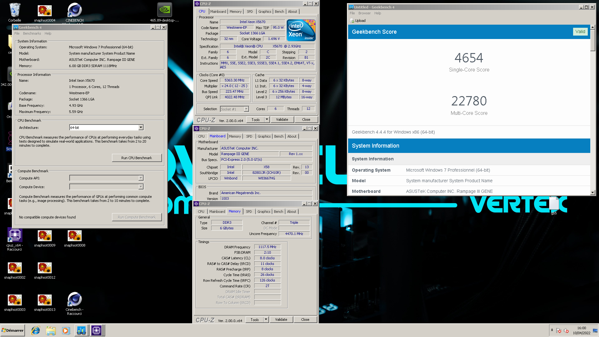599x337 pixels.
Task: Click scrollbar up arrow in Geekbench results
Action: [x=593, y=27]
